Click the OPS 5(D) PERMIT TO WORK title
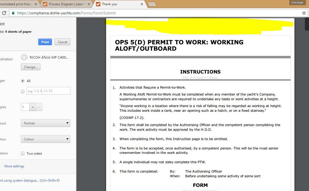 click(179, 45)
